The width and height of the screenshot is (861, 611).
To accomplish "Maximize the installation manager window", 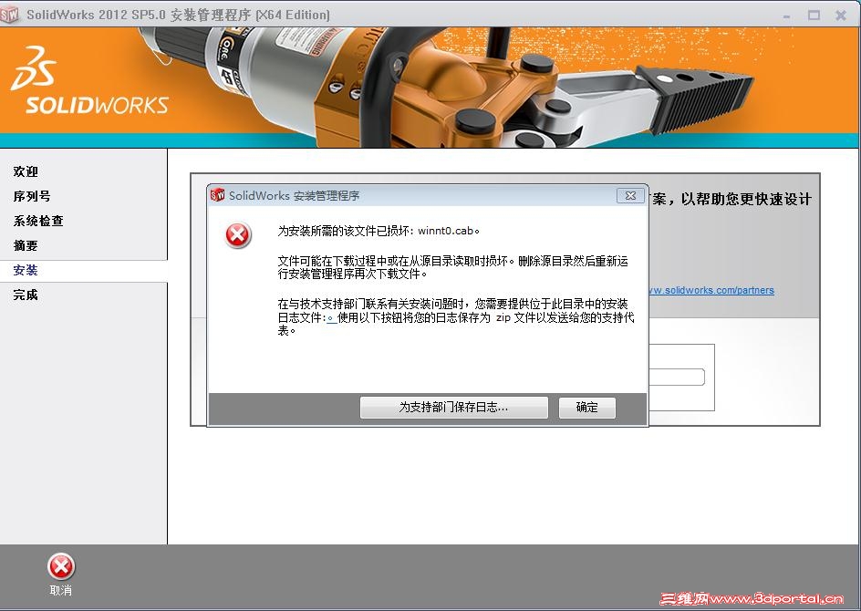I will (814, 16).
